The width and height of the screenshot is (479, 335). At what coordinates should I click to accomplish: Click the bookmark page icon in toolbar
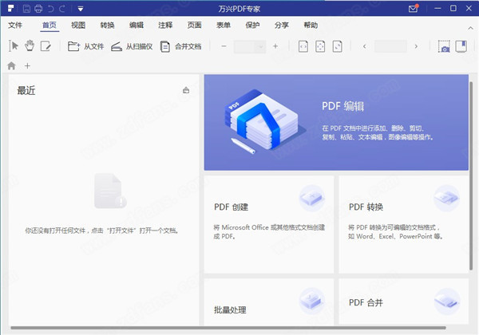[461, 46]
